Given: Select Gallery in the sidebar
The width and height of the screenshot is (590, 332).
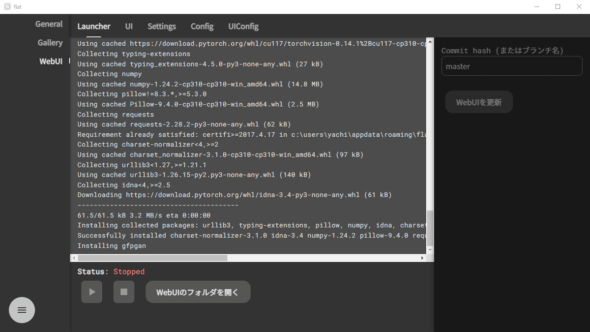Looking at the screenshot, I should coord(50,43).
